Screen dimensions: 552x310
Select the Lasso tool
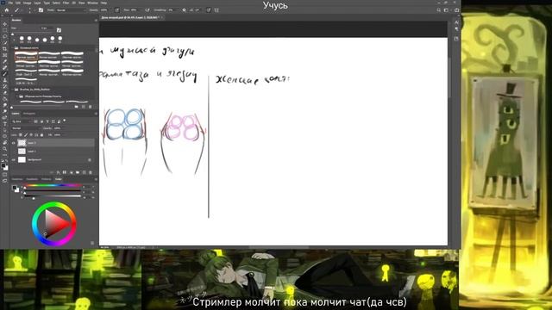click(x=5, y=36)
